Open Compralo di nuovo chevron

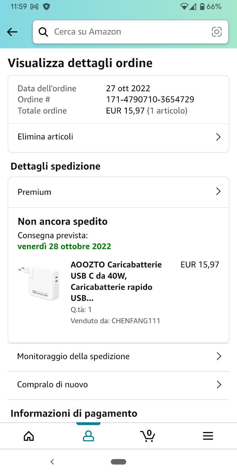coord(218,384)
